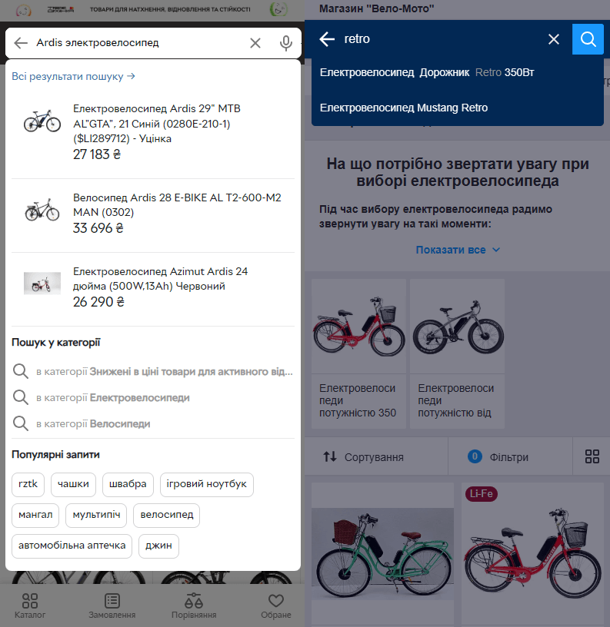Screen dimensions: 610x627
Task: Choose popular query джин
Action: click(x=158, y=546)
